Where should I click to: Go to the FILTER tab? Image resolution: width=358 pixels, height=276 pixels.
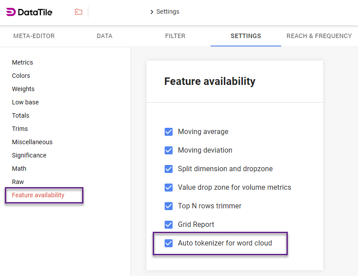point(175,36)
